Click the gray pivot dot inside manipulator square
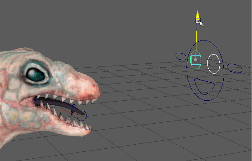Screen dimensions: 252x161 196,60
